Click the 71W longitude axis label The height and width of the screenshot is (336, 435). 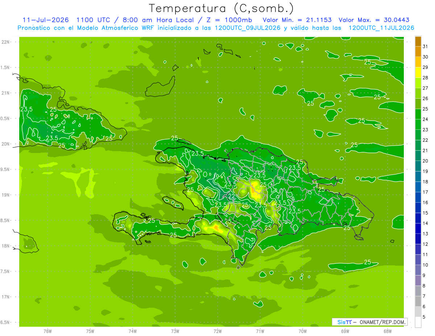[x=260, y=331]
